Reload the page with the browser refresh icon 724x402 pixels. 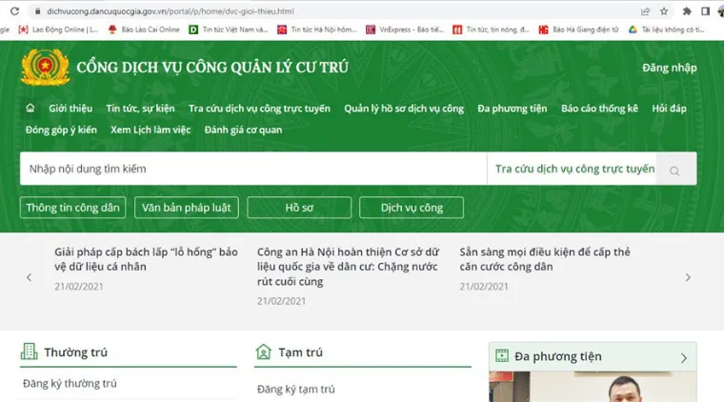(x=15, y=11)
